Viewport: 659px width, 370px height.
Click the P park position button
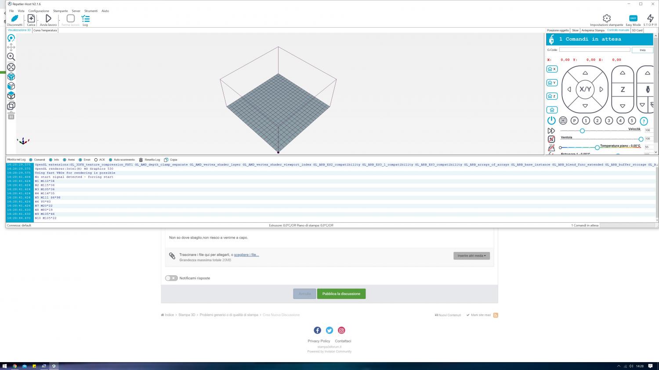click(x=574, y=121)
